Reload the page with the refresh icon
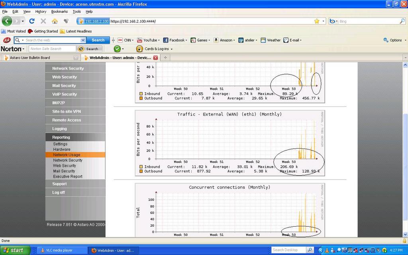Image resolution: width=408 pixels, height=255 pixels. (x=32, y=21)
